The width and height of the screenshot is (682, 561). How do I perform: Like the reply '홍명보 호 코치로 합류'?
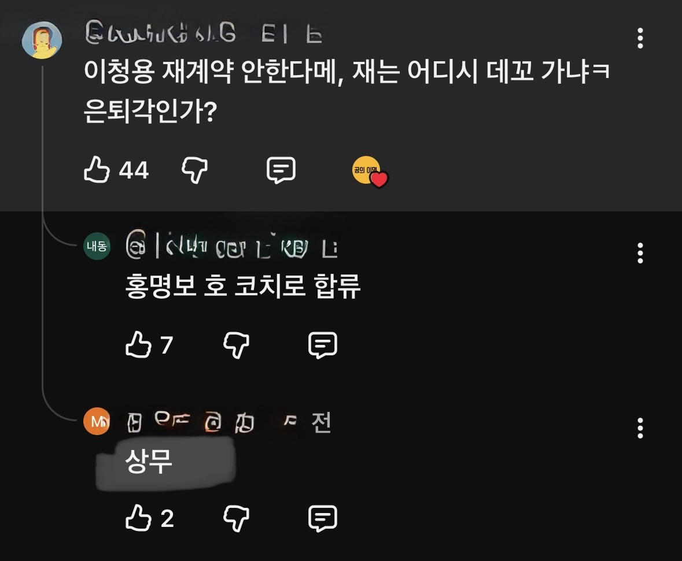pos(139,345)
